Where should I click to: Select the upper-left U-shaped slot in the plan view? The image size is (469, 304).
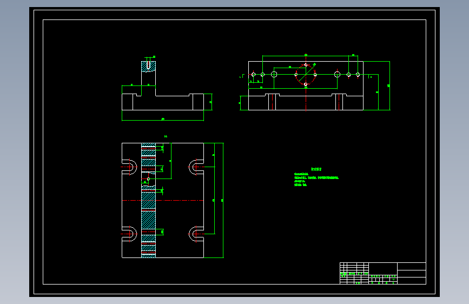click(x=129, y=167)
